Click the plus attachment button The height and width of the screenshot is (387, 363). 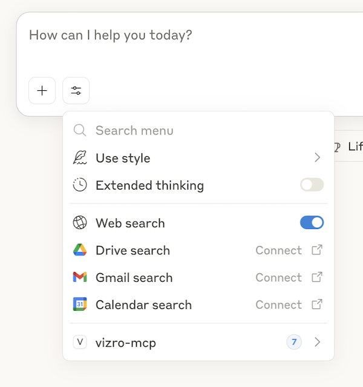pos(42,91)
